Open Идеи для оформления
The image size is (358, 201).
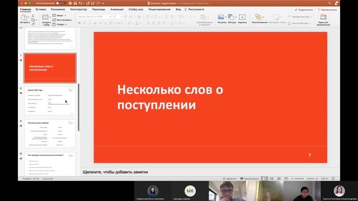(323, 20)
